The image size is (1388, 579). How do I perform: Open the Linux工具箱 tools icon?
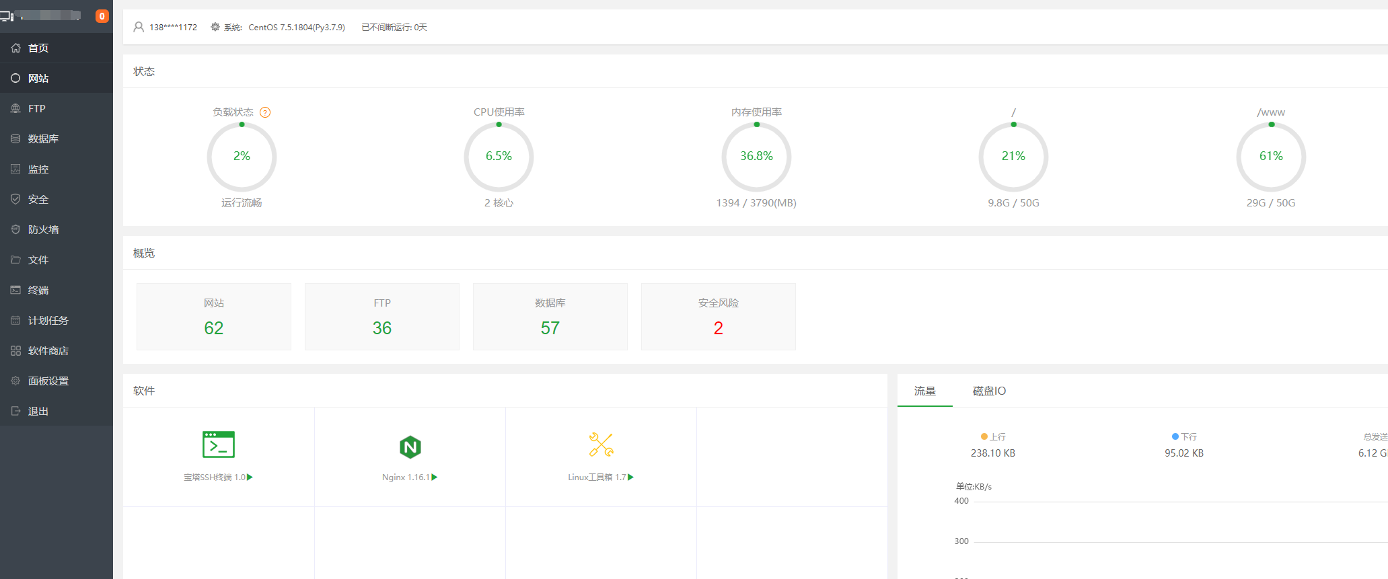coord(601,445)
